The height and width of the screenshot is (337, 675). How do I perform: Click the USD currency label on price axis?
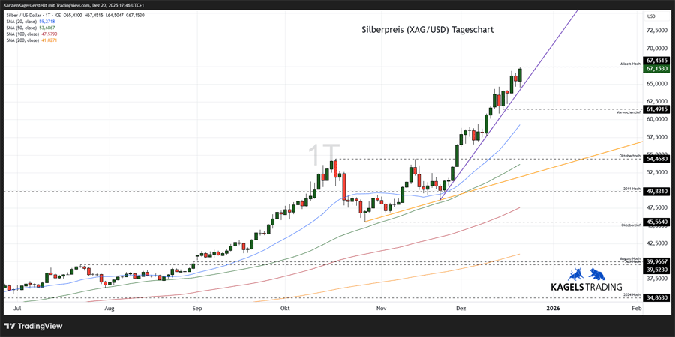coord(650,16)
